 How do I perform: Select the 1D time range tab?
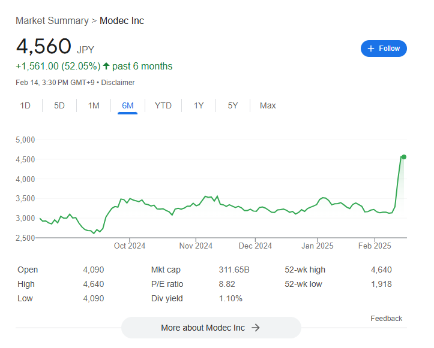click(25, 105)
